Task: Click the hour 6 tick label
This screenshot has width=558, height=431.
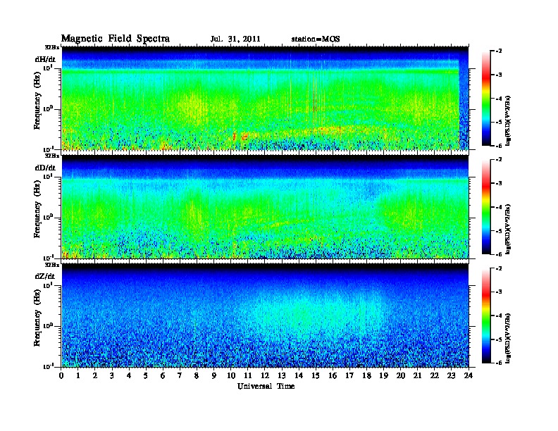Action: (x=163, y=375)
